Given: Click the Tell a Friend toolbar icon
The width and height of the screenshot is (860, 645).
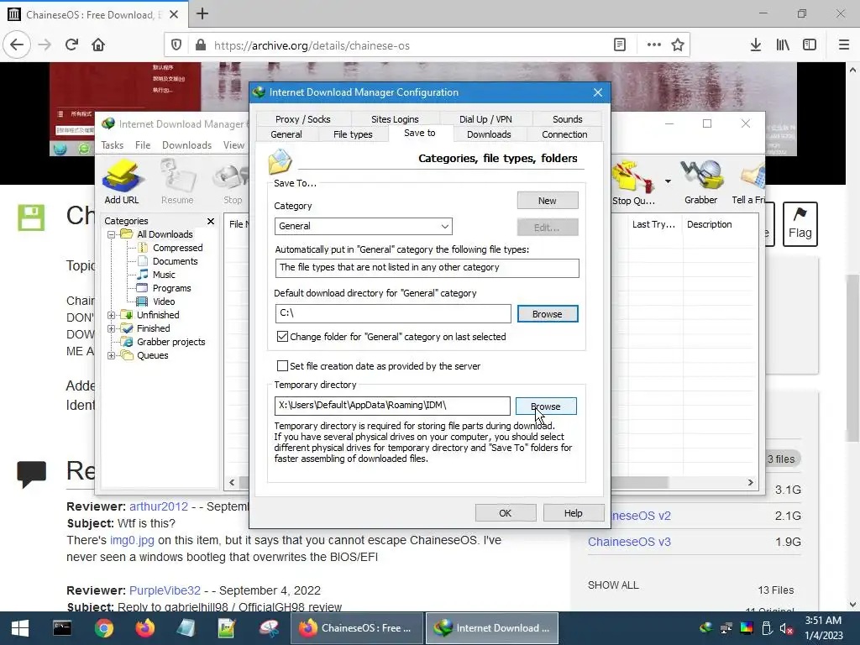Looking at the screenshot, I should tap(748, 182).
